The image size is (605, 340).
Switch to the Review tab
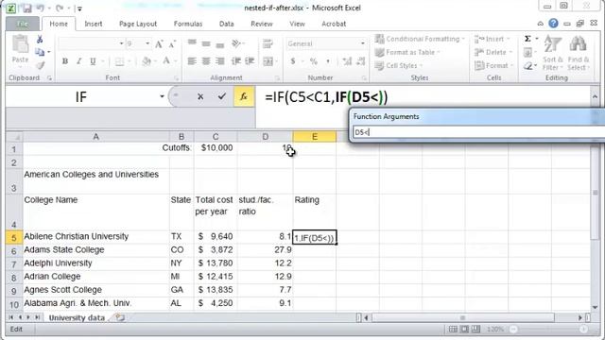point(262,24)
